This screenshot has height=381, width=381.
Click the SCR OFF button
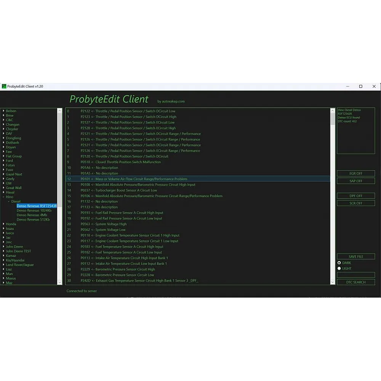coord(355,203)
